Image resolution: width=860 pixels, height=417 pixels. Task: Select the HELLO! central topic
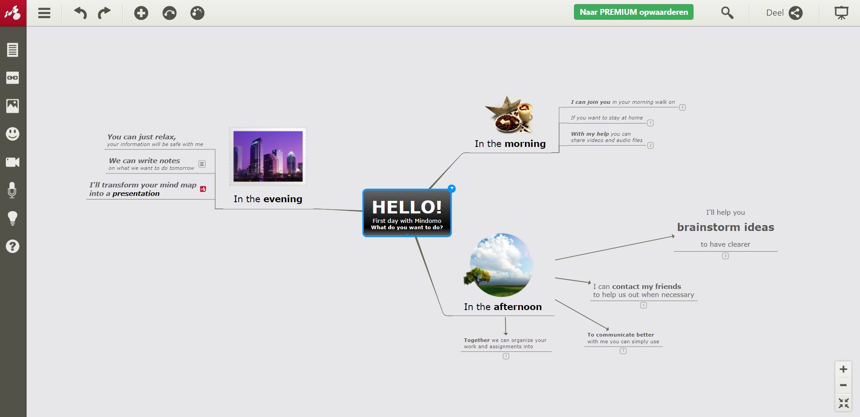click(x=407, y=213)
